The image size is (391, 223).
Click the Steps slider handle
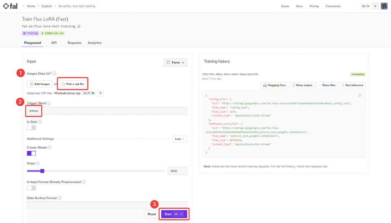(x=42, y=171)
